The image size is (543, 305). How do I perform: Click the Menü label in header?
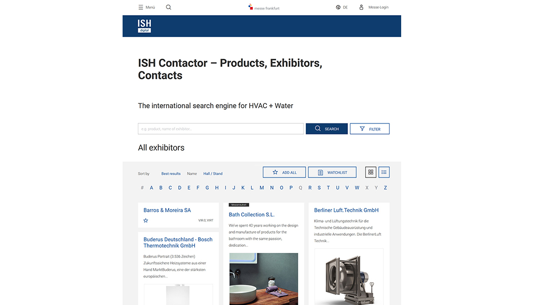150,7
